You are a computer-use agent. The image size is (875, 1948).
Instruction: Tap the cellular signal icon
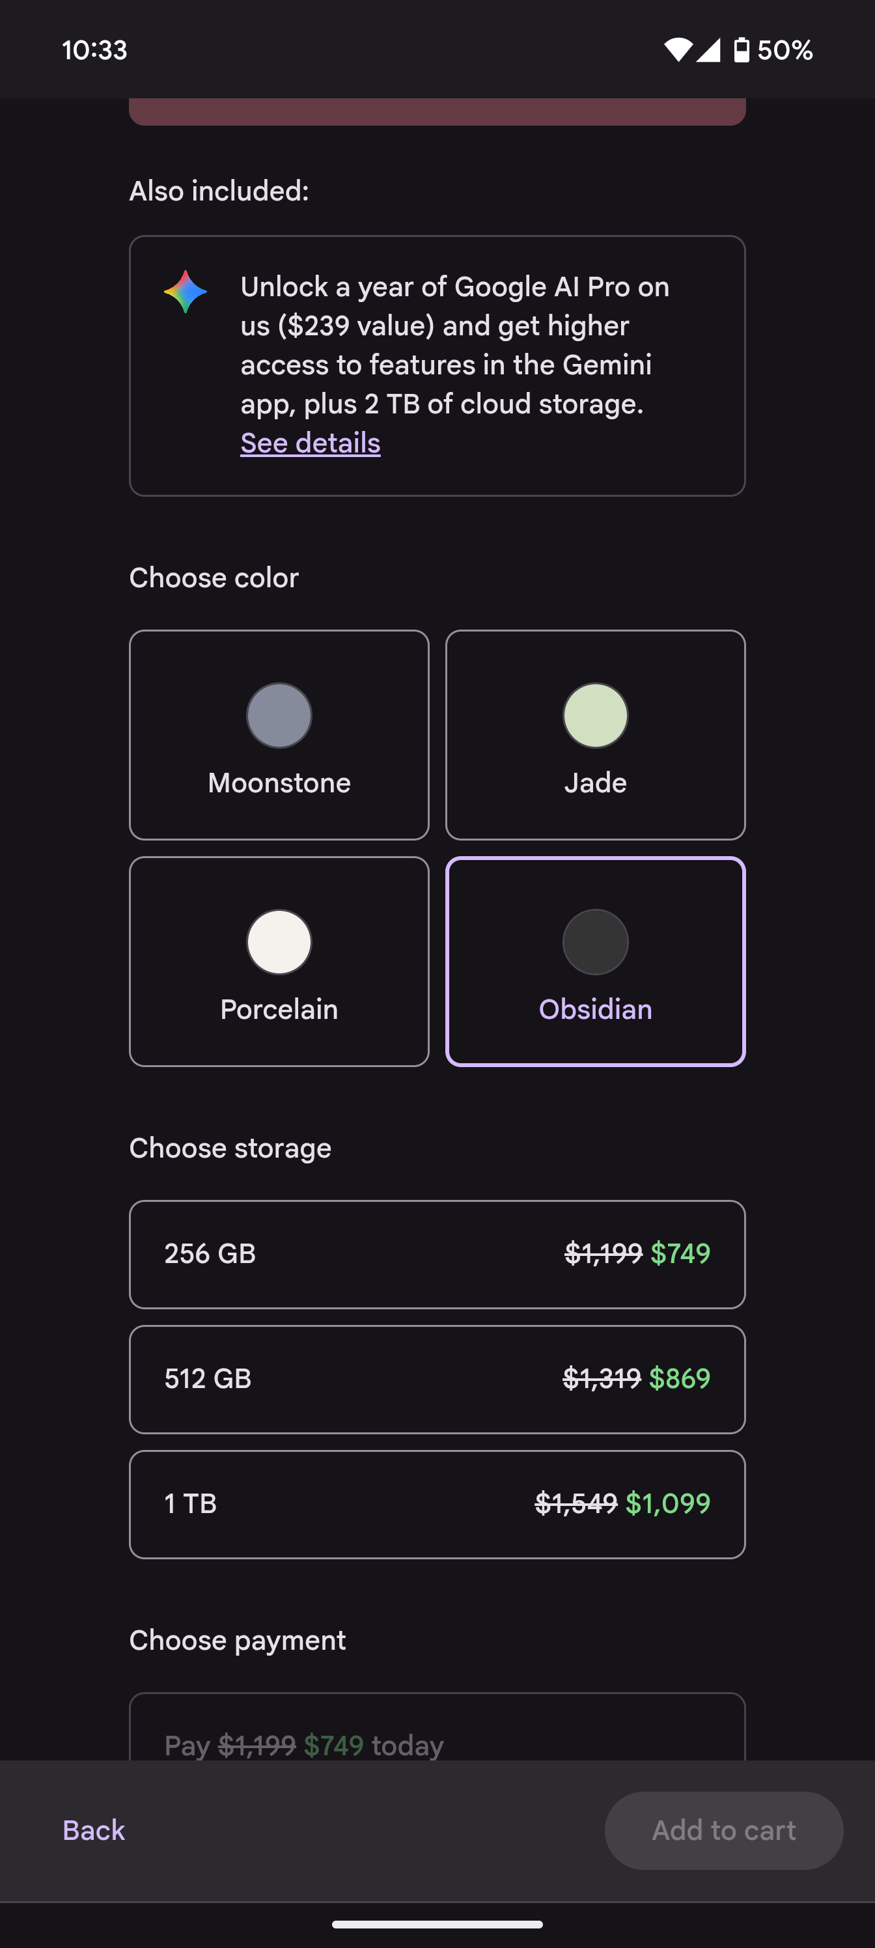(708, 50)
